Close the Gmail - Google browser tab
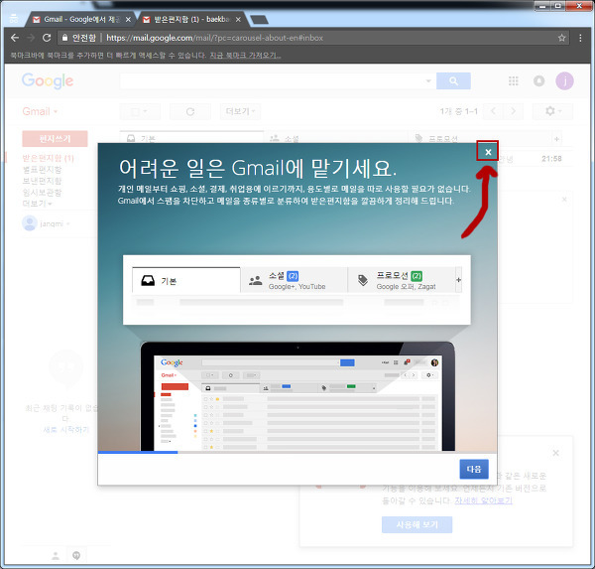 click(x=128, y=20)
